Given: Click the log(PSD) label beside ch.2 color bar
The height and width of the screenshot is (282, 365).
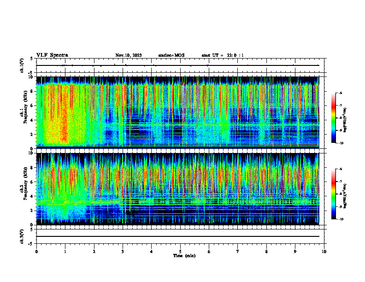Looking at the screenshot, I should tap(345, 196).
